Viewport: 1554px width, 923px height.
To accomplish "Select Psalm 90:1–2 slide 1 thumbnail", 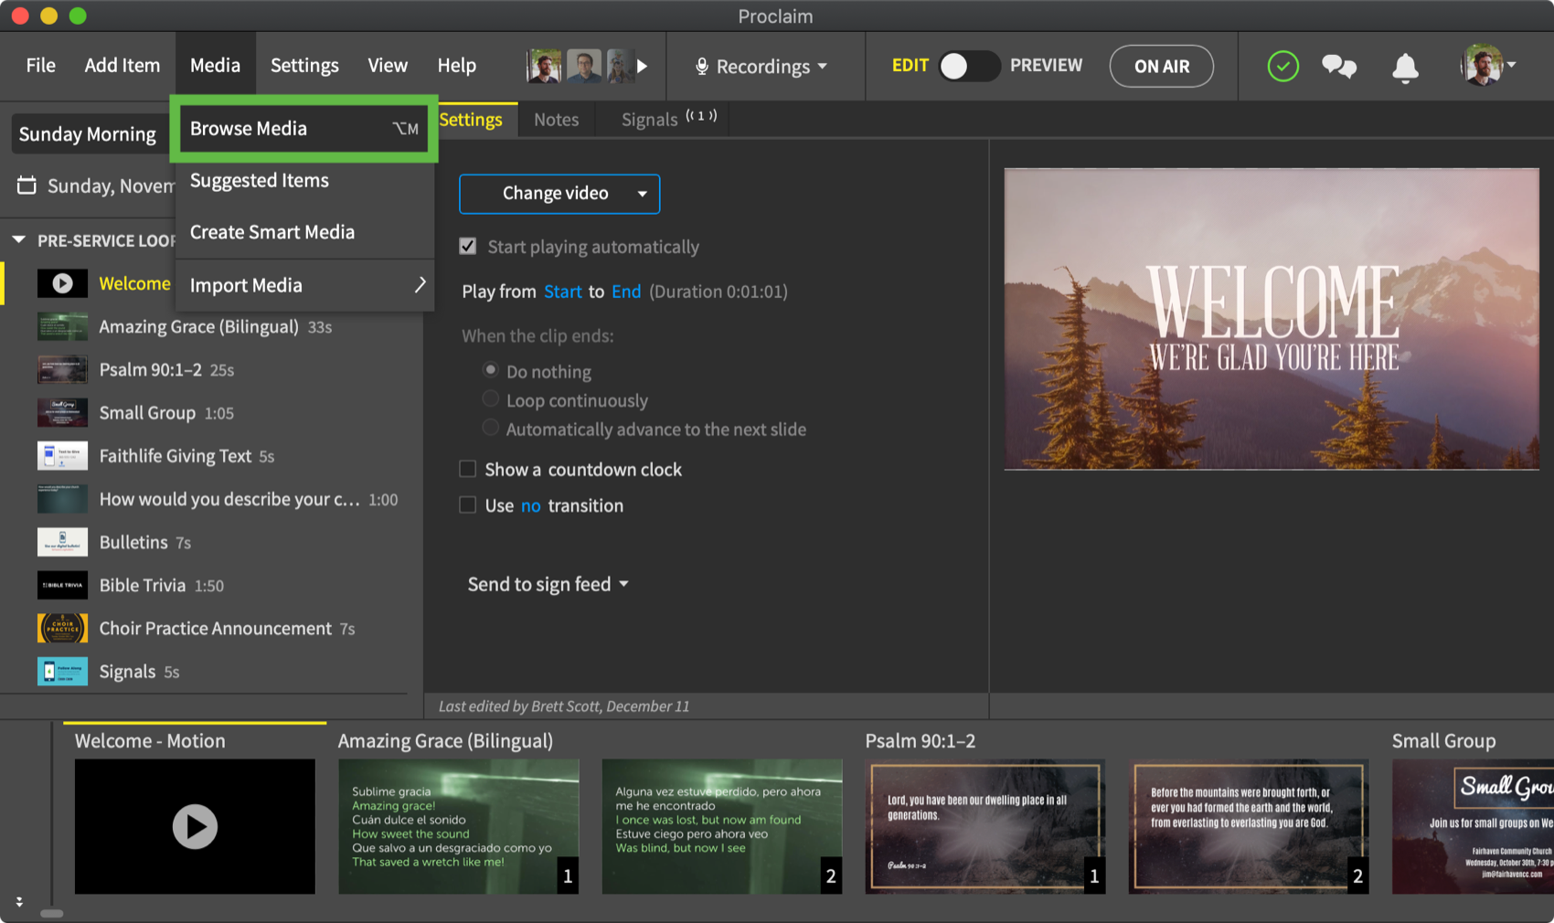I will [x=985, y=826].
